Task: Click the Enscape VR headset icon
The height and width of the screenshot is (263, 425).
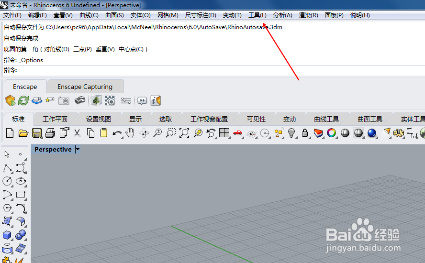Action: click(80, 101)
